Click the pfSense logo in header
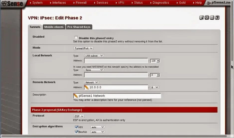 click(x=12, y=3)
